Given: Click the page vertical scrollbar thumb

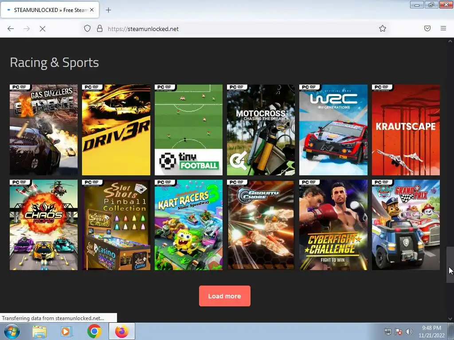Looking at the screenshot, I should 450,265.
